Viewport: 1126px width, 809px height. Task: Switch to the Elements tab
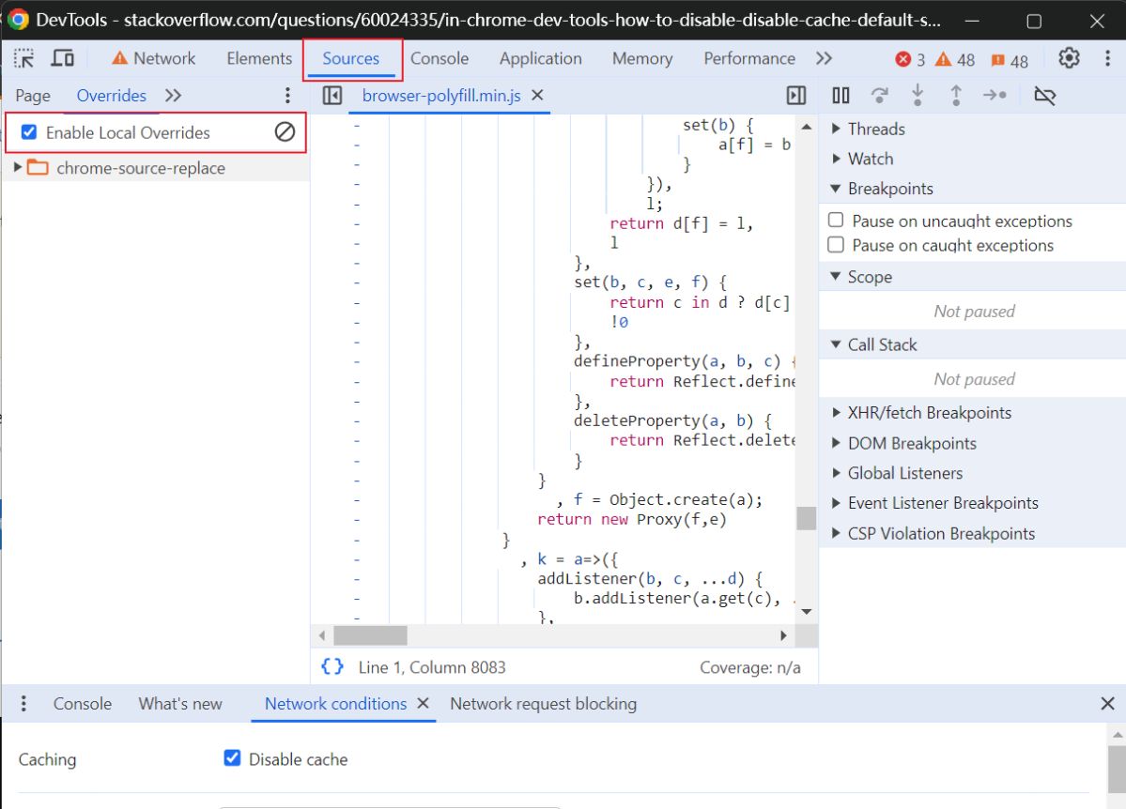click(259, 58)
